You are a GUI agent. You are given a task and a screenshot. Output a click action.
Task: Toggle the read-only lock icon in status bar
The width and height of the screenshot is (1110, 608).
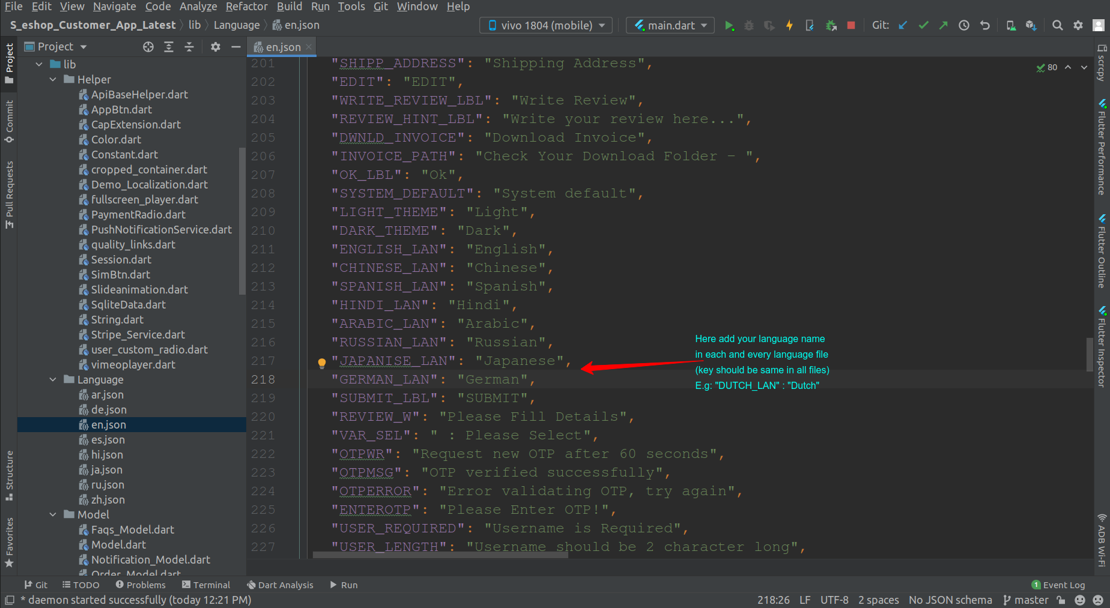1061,600
